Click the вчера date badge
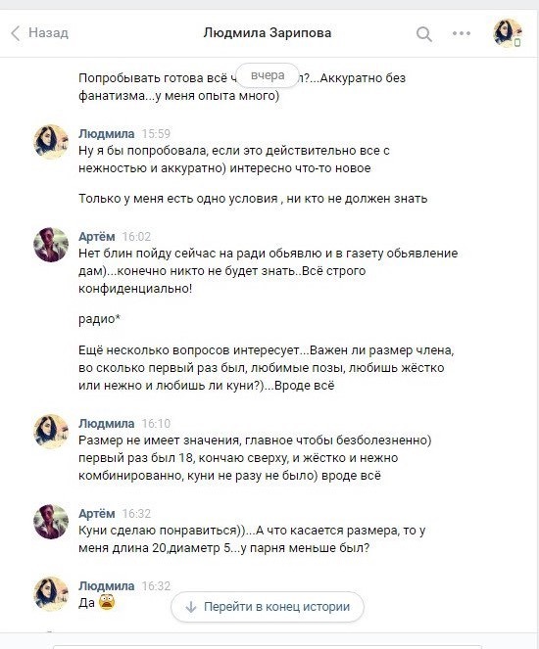 point(268,75)
